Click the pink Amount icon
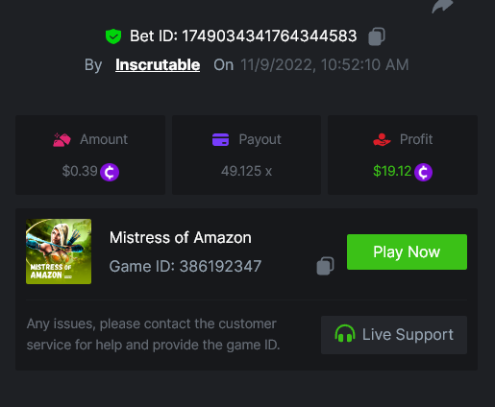This screenshot has height=407, width=495. (x=62, y=140)
